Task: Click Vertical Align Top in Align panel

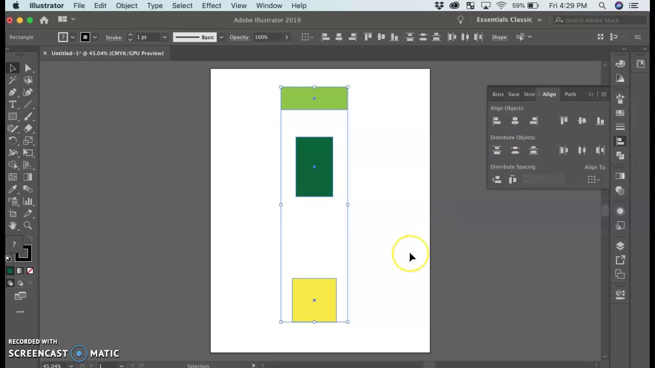Action: [563, 121]
